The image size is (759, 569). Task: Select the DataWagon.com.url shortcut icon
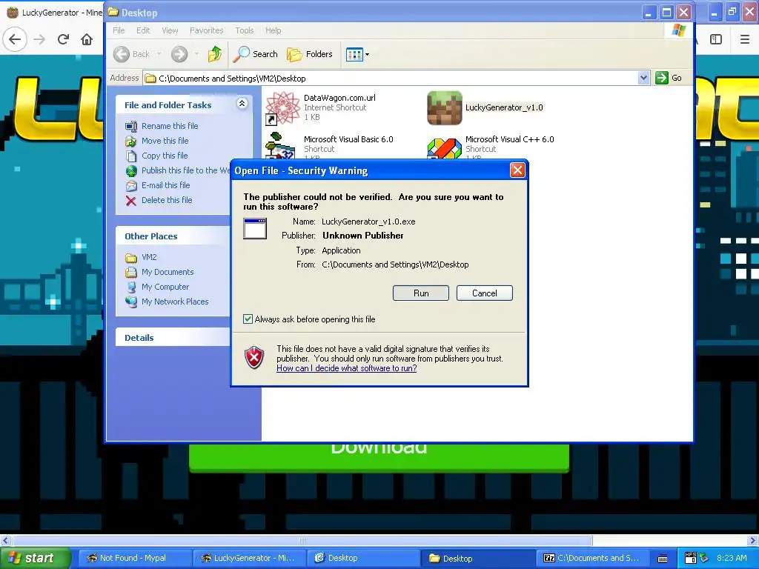point(282,107)
